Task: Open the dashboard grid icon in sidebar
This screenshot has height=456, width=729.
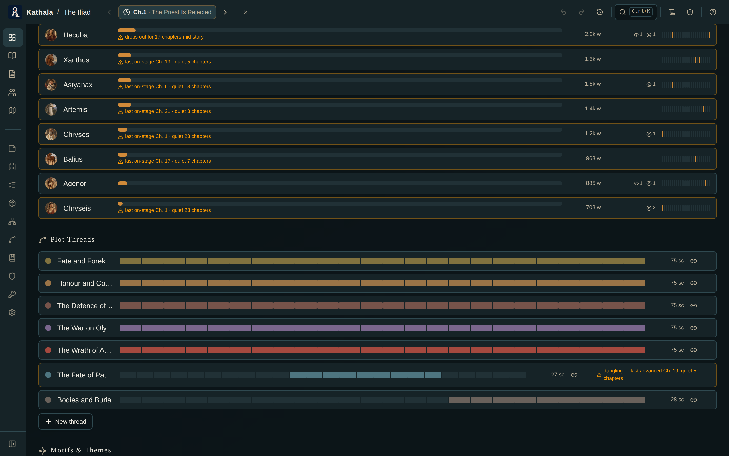Action: (x=12, y=37)
